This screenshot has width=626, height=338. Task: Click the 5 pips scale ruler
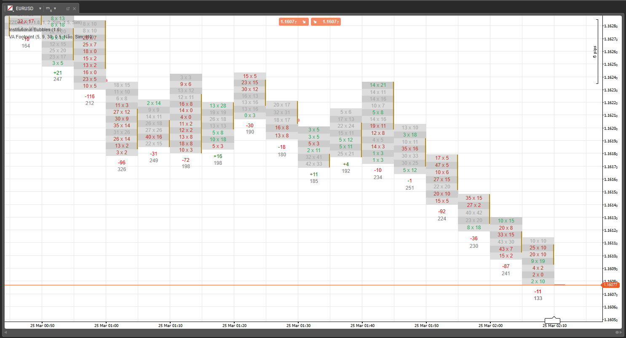(x=597, y=51)
